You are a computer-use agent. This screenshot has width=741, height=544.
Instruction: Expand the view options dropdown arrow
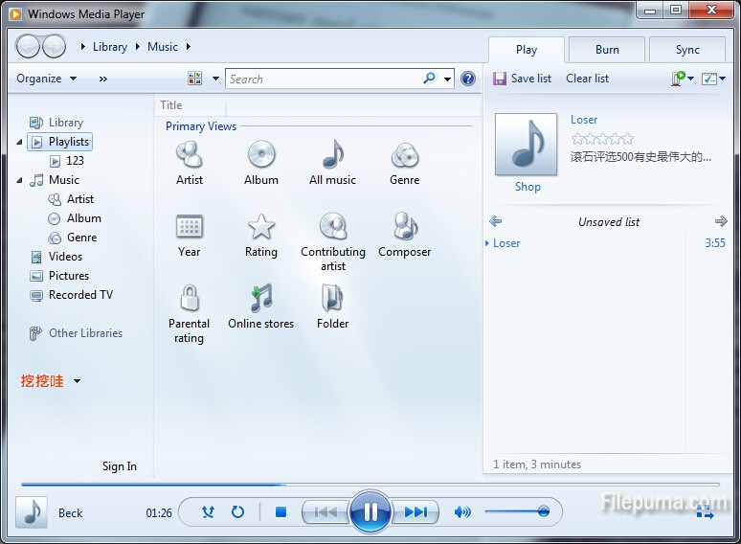215,79
